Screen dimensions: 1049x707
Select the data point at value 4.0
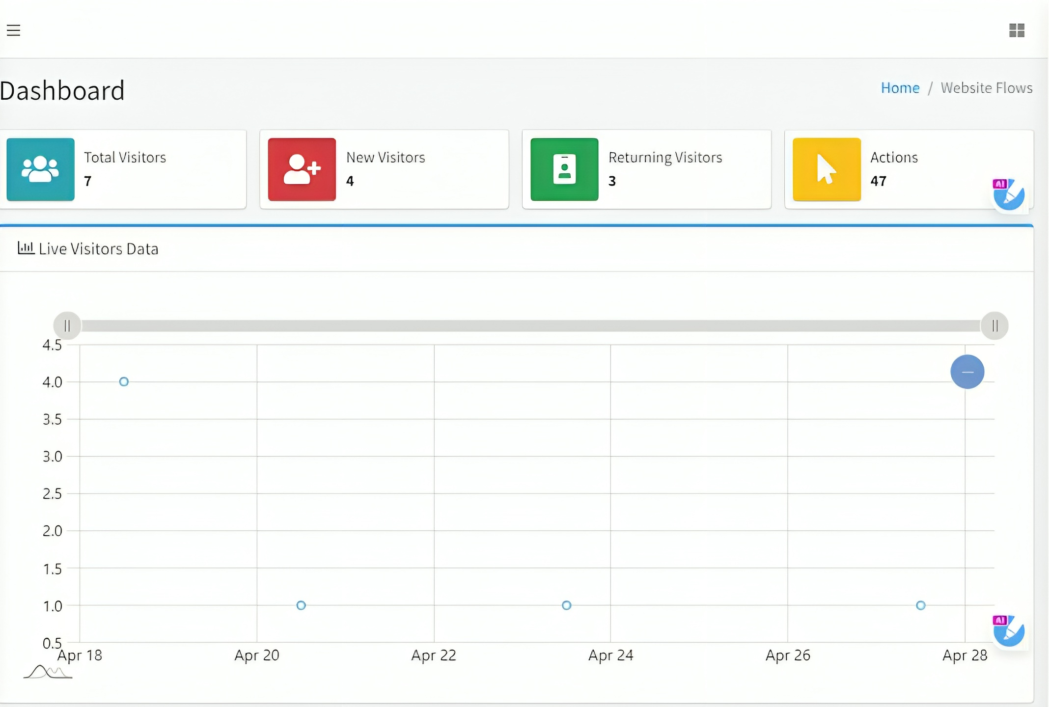pos(124,381)
